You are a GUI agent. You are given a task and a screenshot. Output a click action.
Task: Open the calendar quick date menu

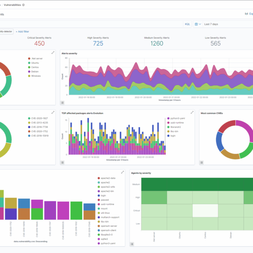pyautogui.click(x=197, y=24)
